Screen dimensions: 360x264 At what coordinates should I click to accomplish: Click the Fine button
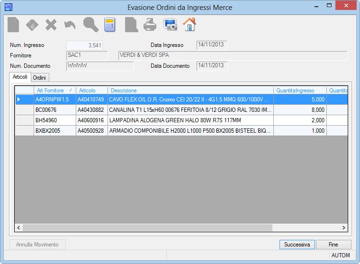pos(333,245)
